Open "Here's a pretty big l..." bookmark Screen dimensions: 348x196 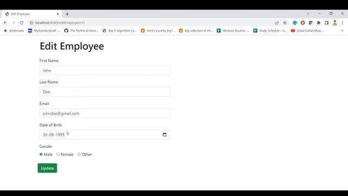158,30
